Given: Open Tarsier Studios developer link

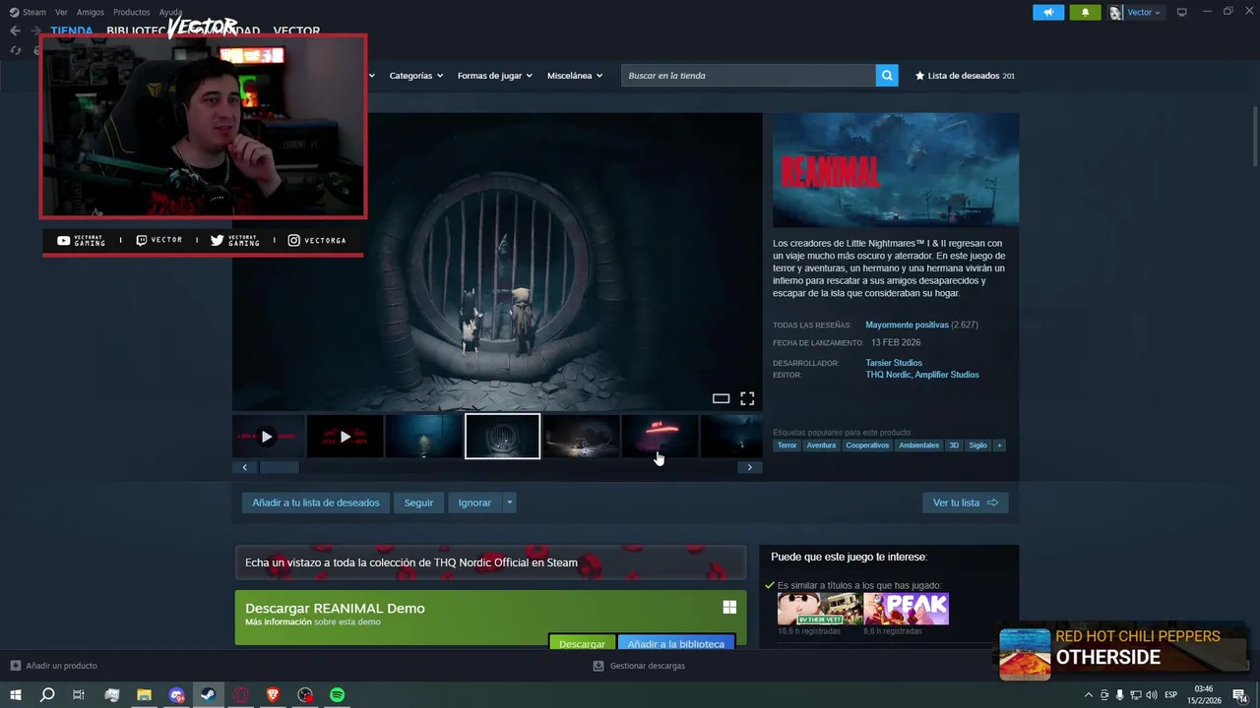Looking at the screenshot, I should pos(894,363).
